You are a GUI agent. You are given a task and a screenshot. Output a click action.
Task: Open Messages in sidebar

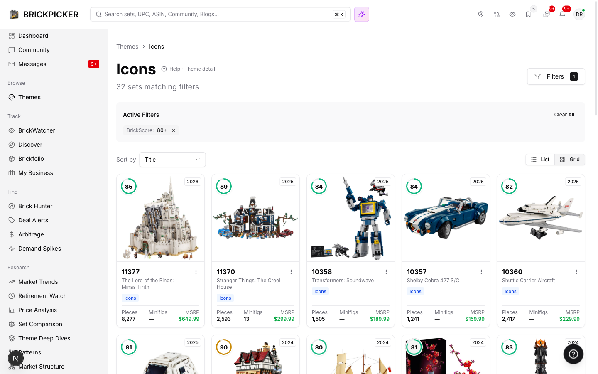click(x=54, y=64)
